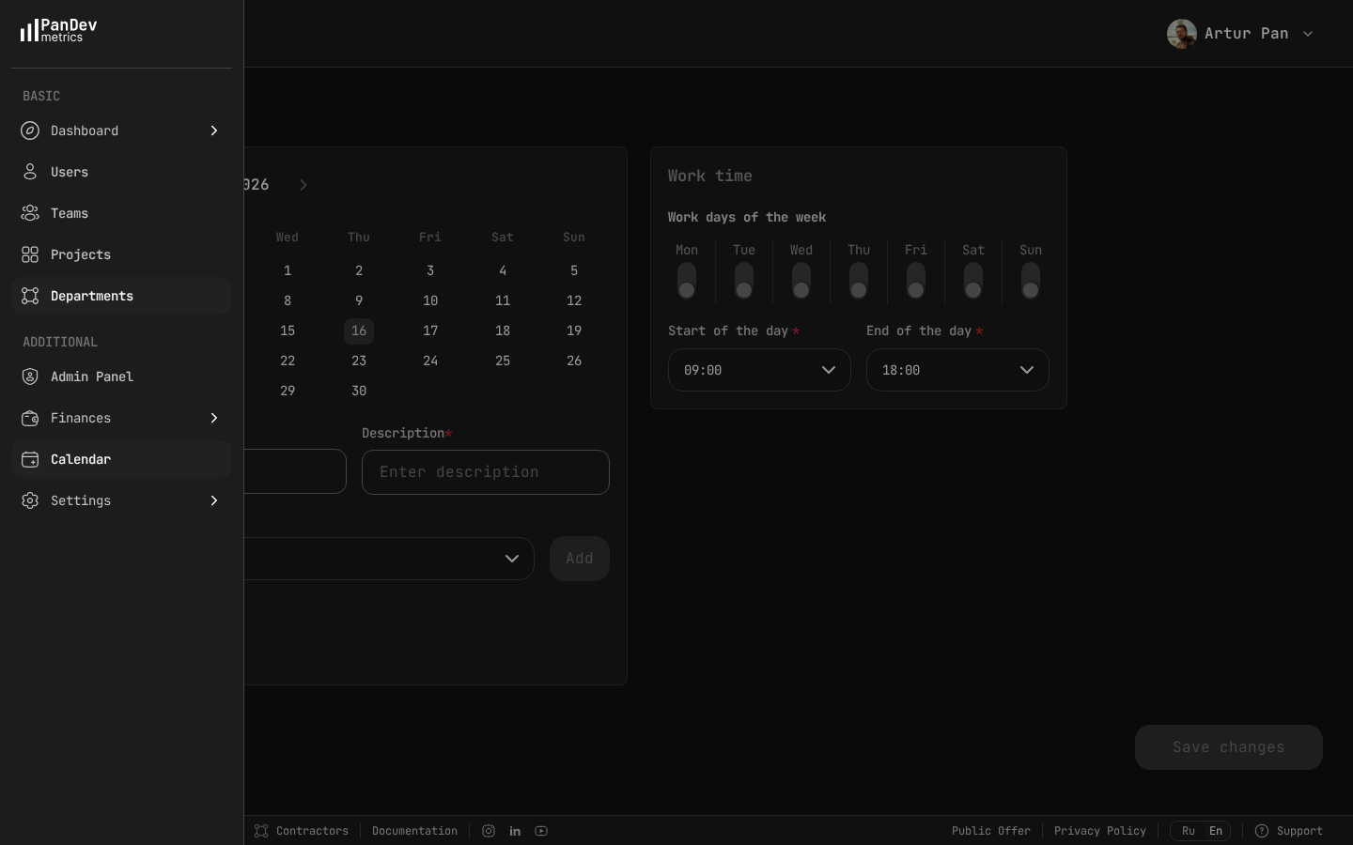Open the Start of the day dropdown
This screenshot has width=1353, height=845.
(x=759, y=370)
